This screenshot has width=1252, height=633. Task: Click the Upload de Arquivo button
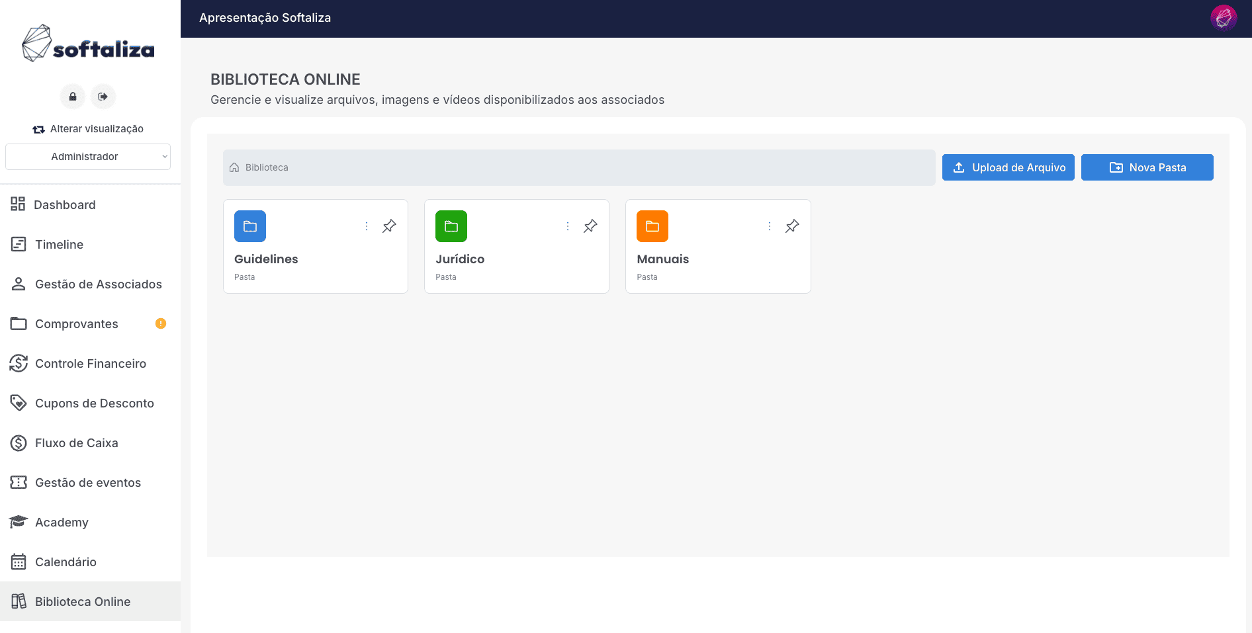pos(1008,167)
